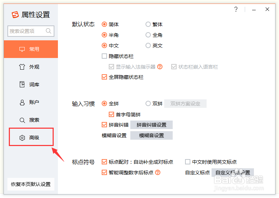Click help icon next to 显示输入法指示器
The width and height of the screenshot is (279, 198).
coord(160,66)
